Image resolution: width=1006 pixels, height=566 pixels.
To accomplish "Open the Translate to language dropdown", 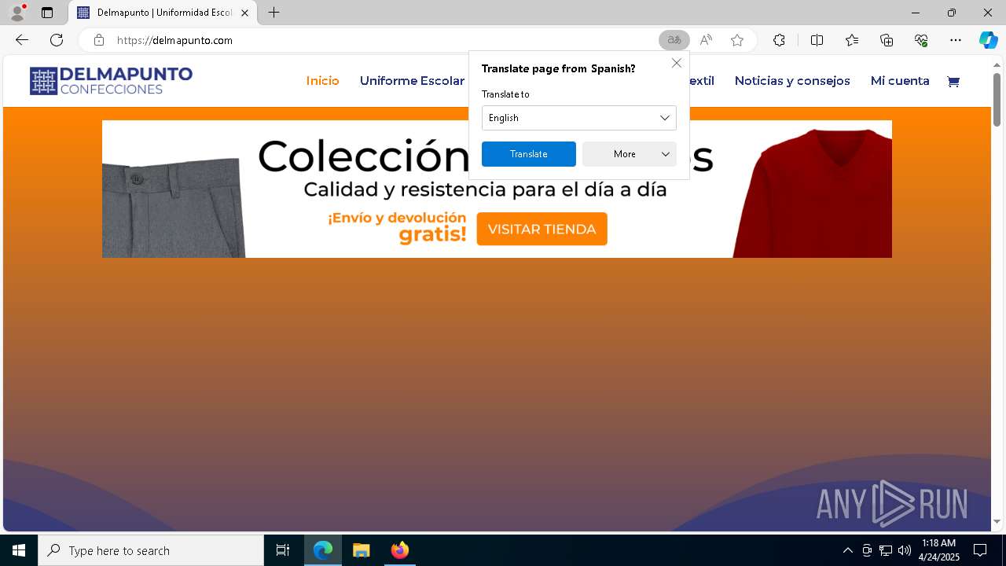I will tap(578, 118).
